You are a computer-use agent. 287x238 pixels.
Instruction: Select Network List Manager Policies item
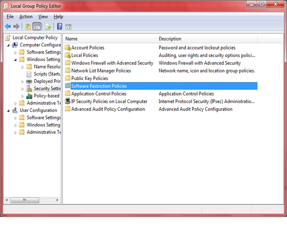pyautogui.click(x=101, y=70)
